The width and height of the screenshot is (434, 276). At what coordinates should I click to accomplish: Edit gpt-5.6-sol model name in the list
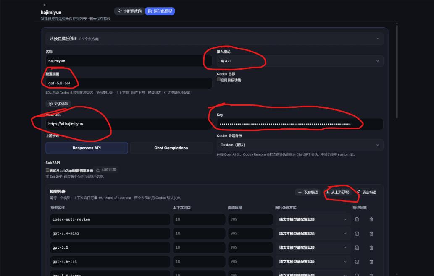coord(110,262)
